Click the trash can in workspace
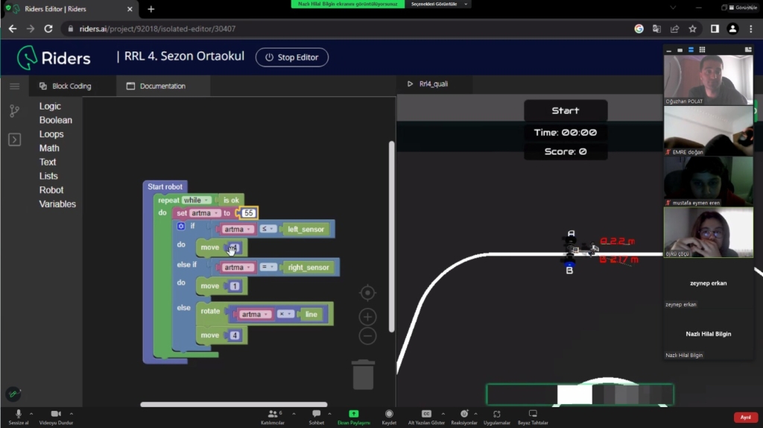This screenshot has width=763, height=428. (363, 374)
